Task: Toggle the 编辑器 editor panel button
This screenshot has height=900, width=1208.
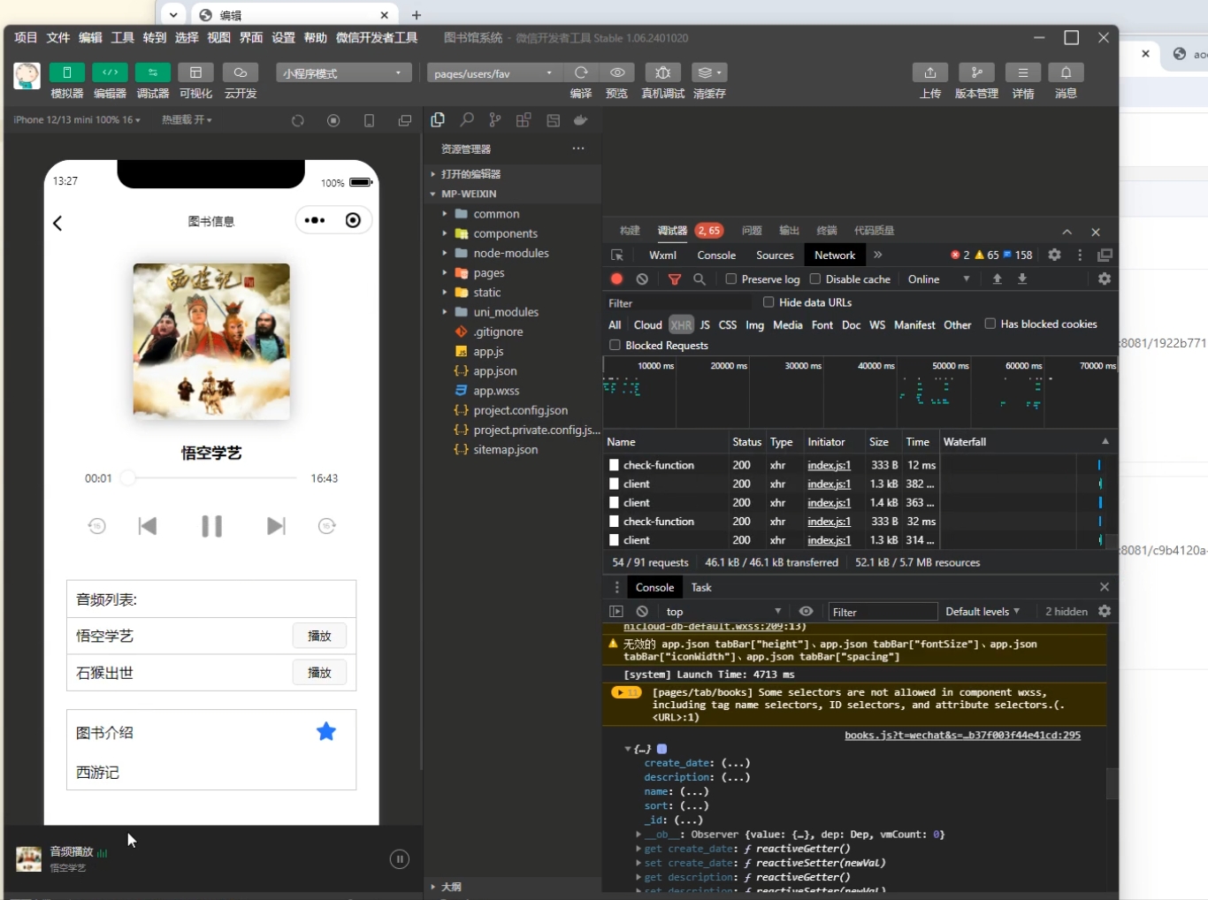Action: 110,72
